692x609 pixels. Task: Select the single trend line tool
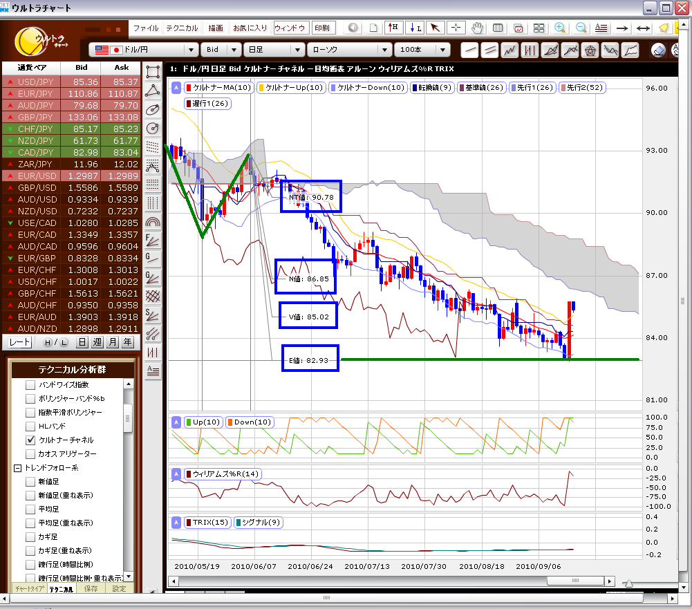(470, 50)
